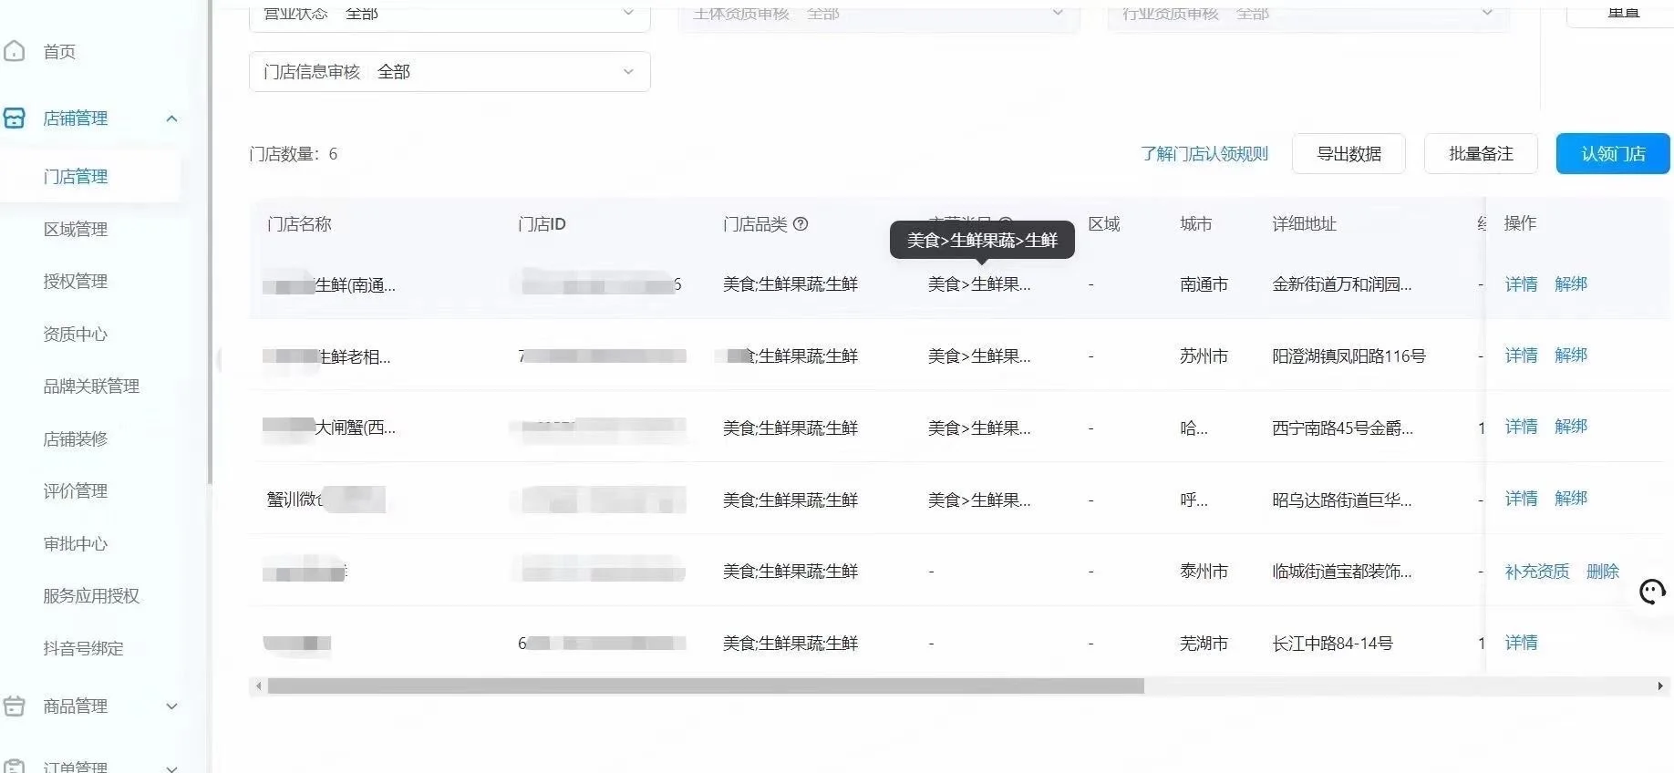This screenshot has width=1674, height=773.
Task: Click the scrollbar's left arrow
Action: pyautogui.click(x=259, y=686)
